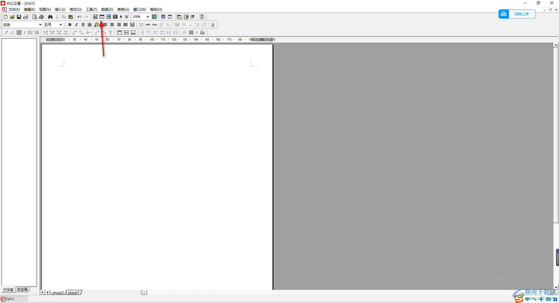Image resolution: width=559 pixels, height=303 pixels.
Task: Open a file using the Open folder icon
Action: pyautogui.click(x=12, y=17)
